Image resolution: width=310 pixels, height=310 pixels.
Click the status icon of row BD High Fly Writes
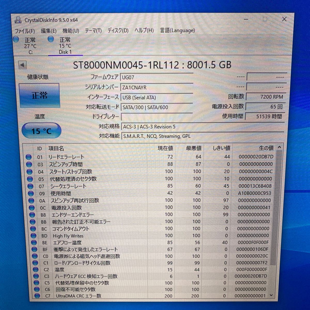point(34,236)
